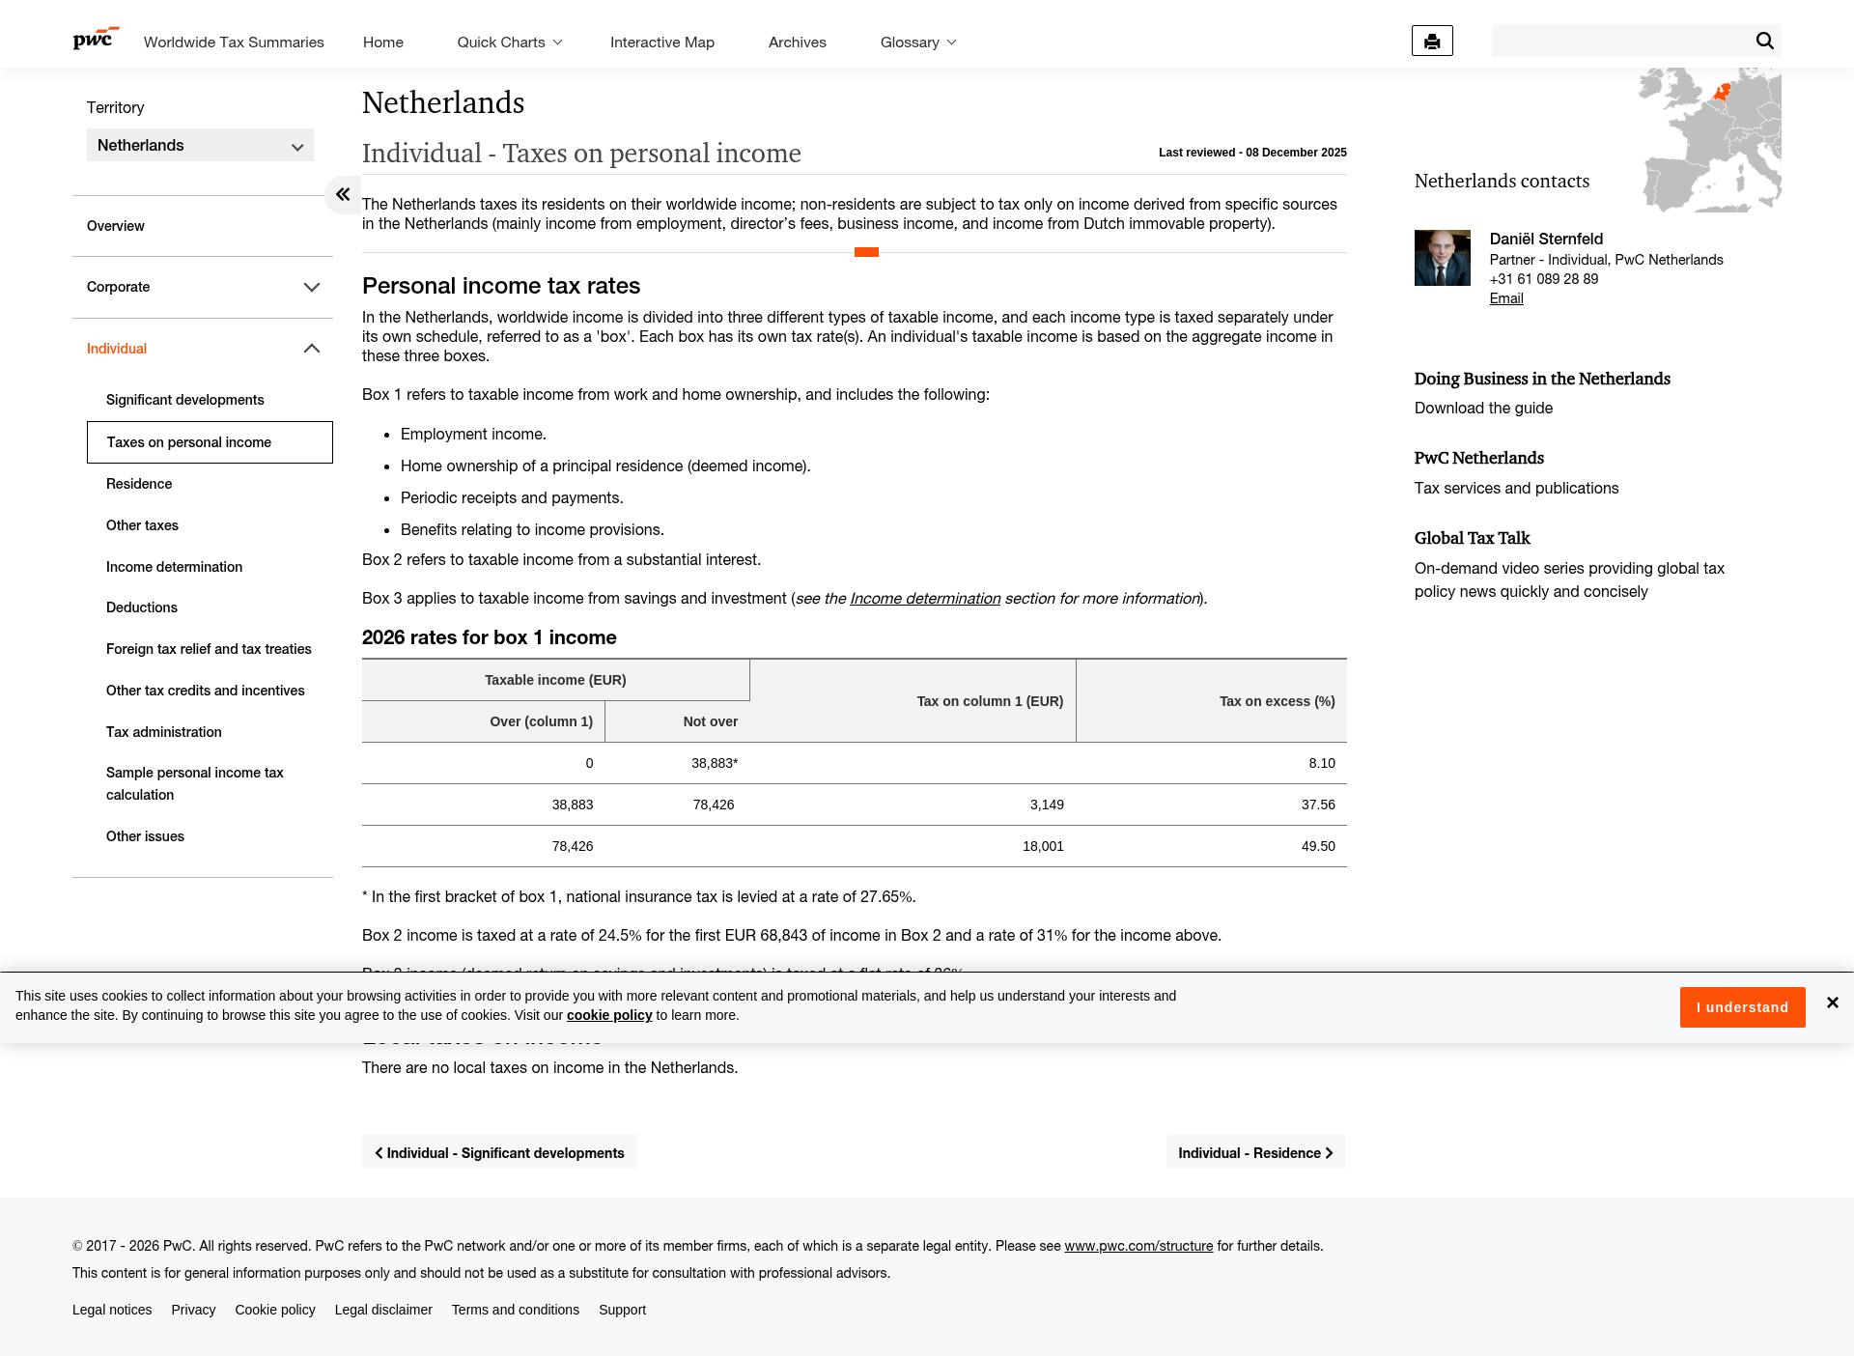Image resolution: width=1854 pixels, height=1356 pixels.
Task: Click the PwC logo icon
Action: point(95,39)
